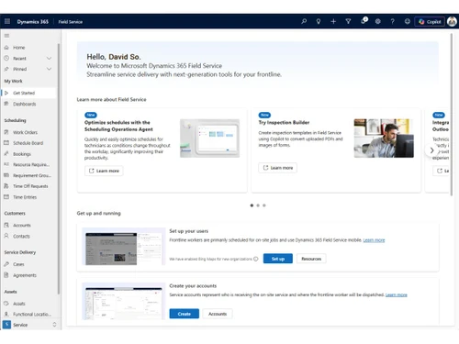The width and height of the screenshot is (459, 344).
Task: Select the third carousel dot
Action: (x=264, y=205)
